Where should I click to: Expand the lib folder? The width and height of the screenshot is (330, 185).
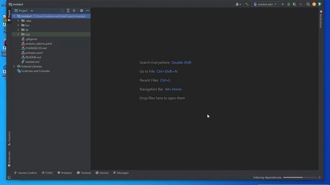[x=18, y=30]
